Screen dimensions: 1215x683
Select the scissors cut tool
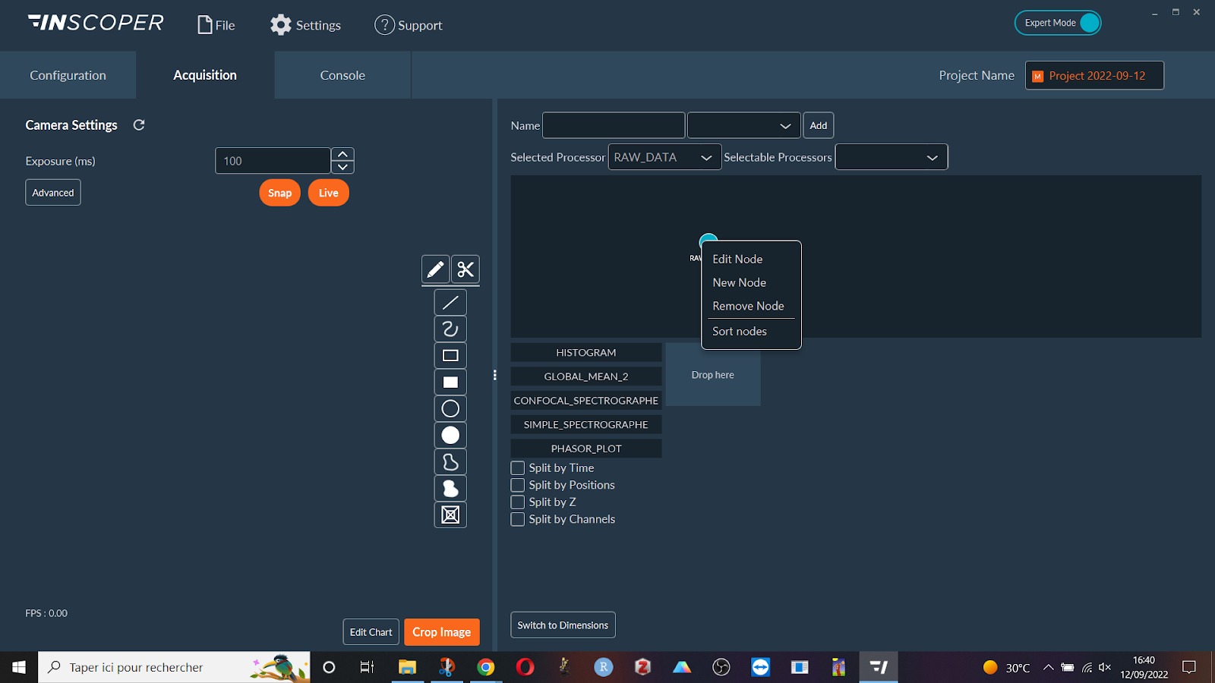pos(465,269)
